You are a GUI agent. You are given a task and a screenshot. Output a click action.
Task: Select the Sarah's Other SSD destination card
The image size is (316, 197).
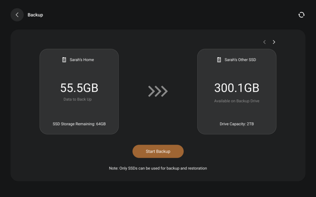click(x=237, y=92)
